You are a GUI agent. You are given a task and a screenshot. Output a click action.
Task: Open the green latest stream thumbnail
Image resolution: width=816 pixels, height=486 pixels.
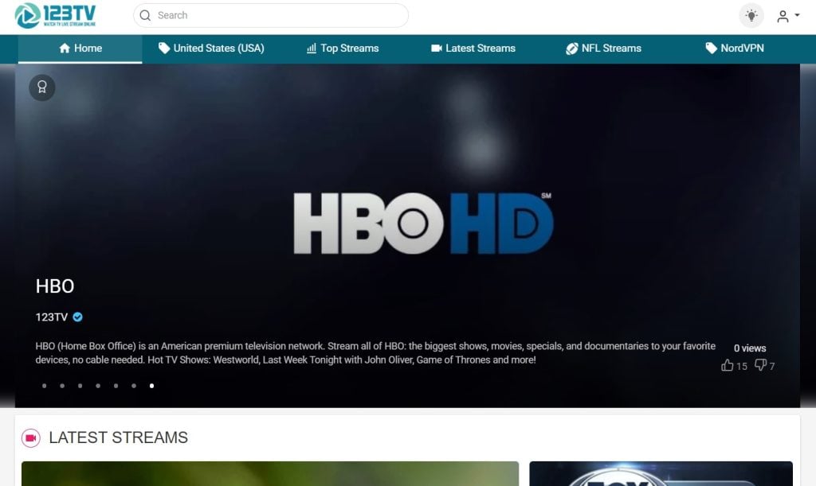tap(270, 473)
